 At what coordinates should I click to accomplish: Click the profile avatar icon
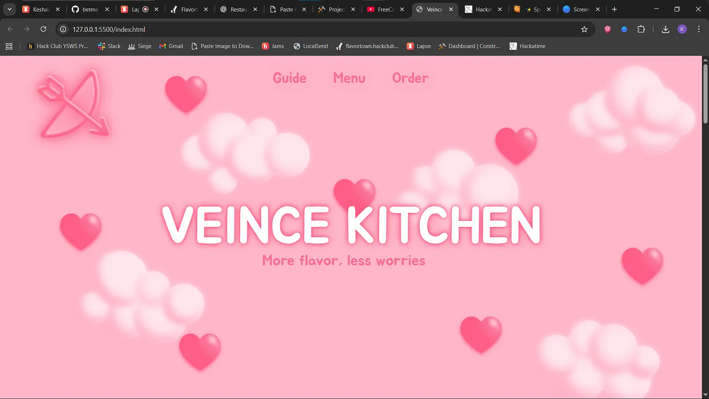[x=682, y=29]
